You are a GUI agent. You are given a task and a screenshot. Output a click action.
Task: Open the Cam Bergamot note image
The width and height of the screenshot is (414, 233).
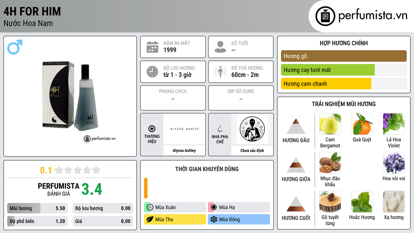click(330, 124)
